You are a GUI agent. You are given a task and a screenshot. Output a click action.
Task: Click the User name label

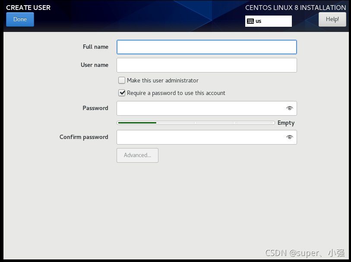(x=95, y=65)
